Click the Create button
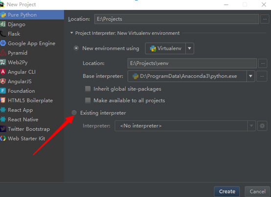Viewport: 271px width, 197px height. (227, 192)
